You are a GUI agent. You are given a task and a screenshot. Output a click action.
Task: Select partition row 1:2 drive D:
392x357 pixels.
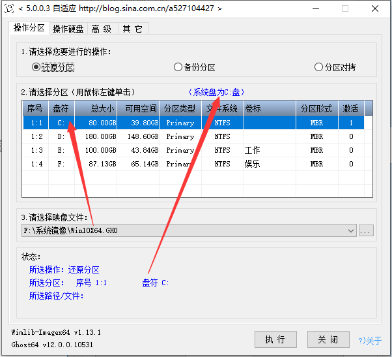pyautogui.click(x=195, y=136)
